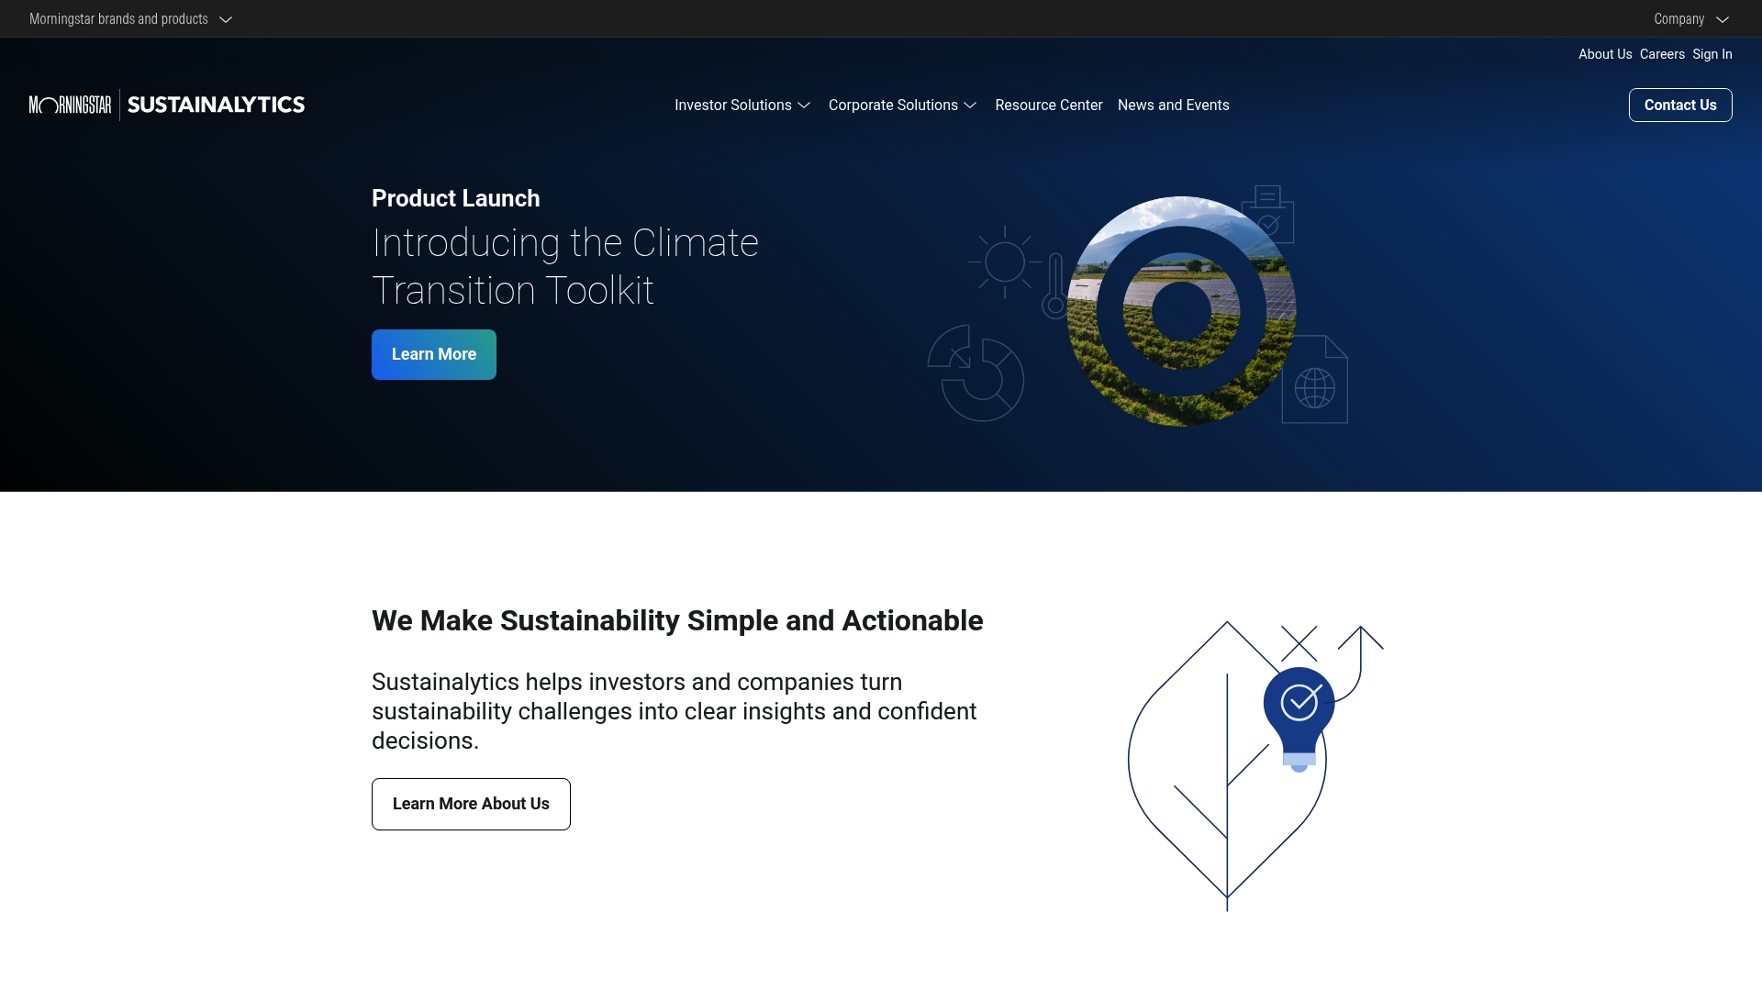Open Corporate Solutions menu
This screenshot has width=1762, height=991.
902,105
